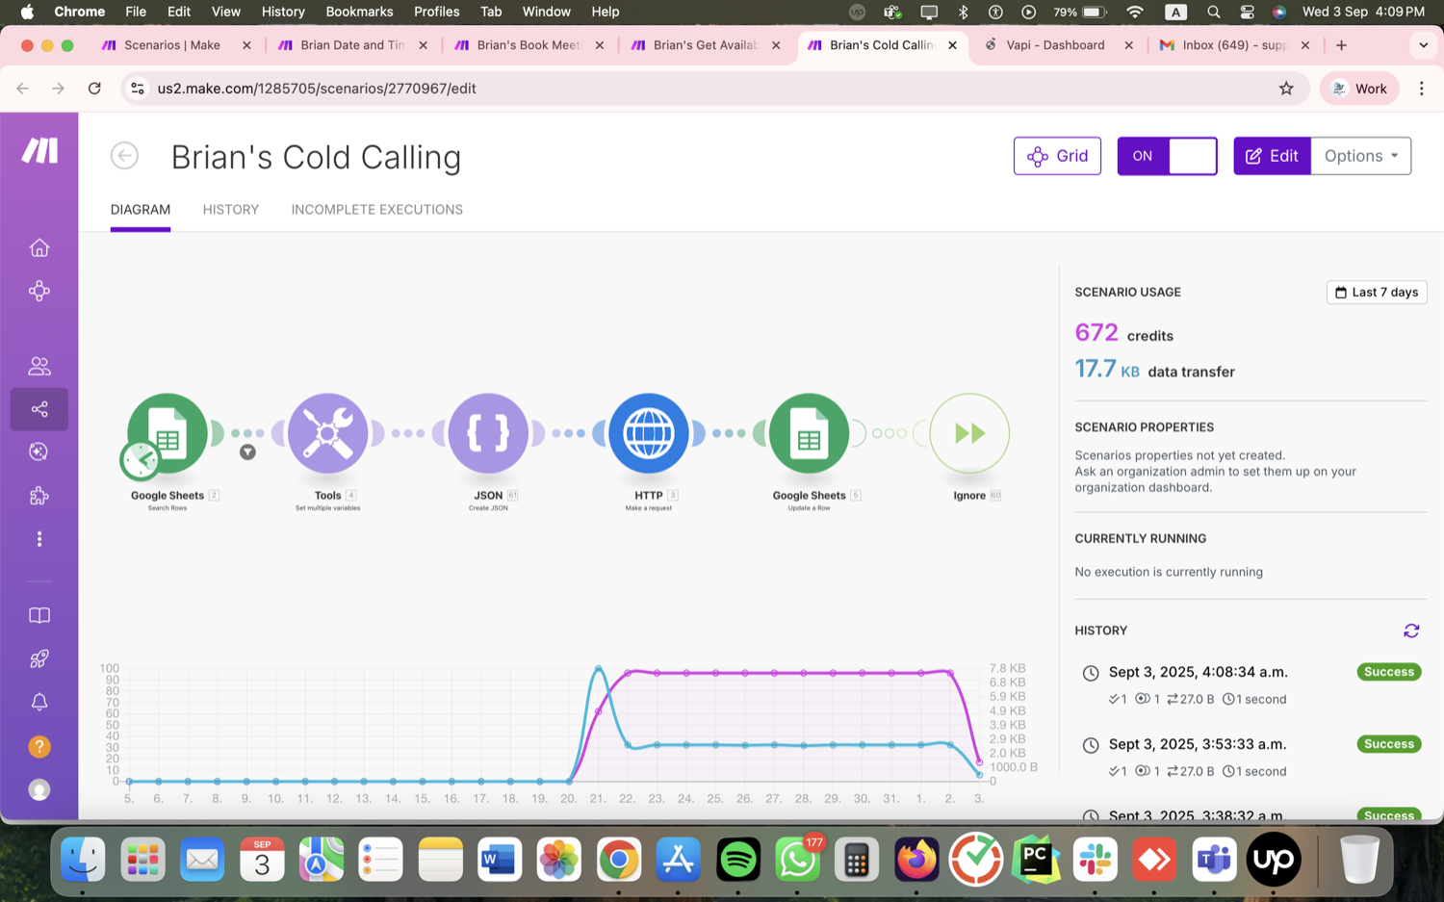The image size is (1444, 902).
Task: Select the Google Sheets Update a Row module
Action: (x=809, y=433)
